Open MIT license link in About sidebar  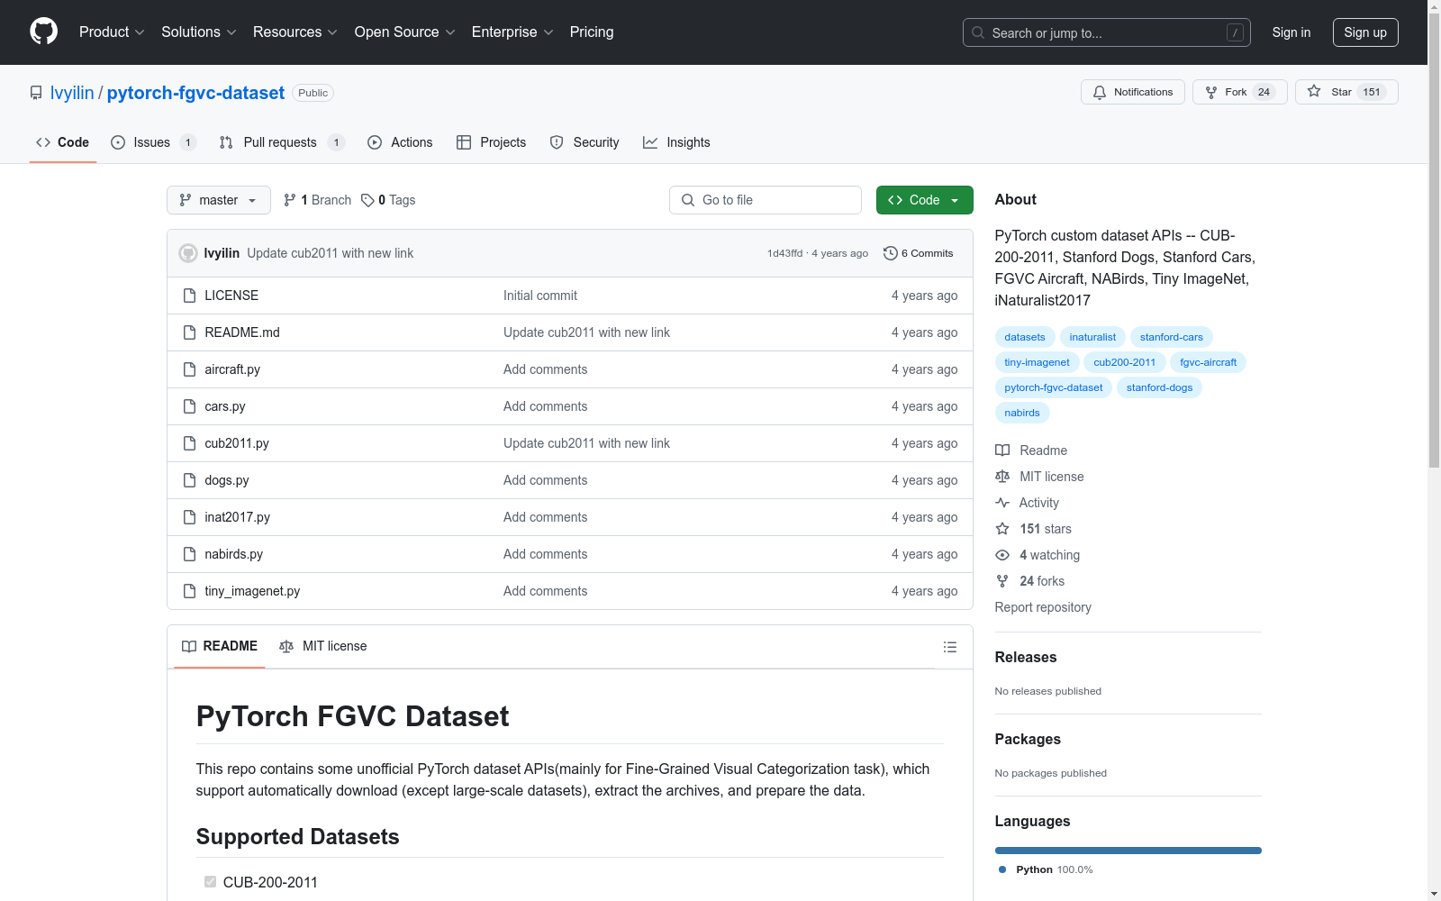[1039, 477]
